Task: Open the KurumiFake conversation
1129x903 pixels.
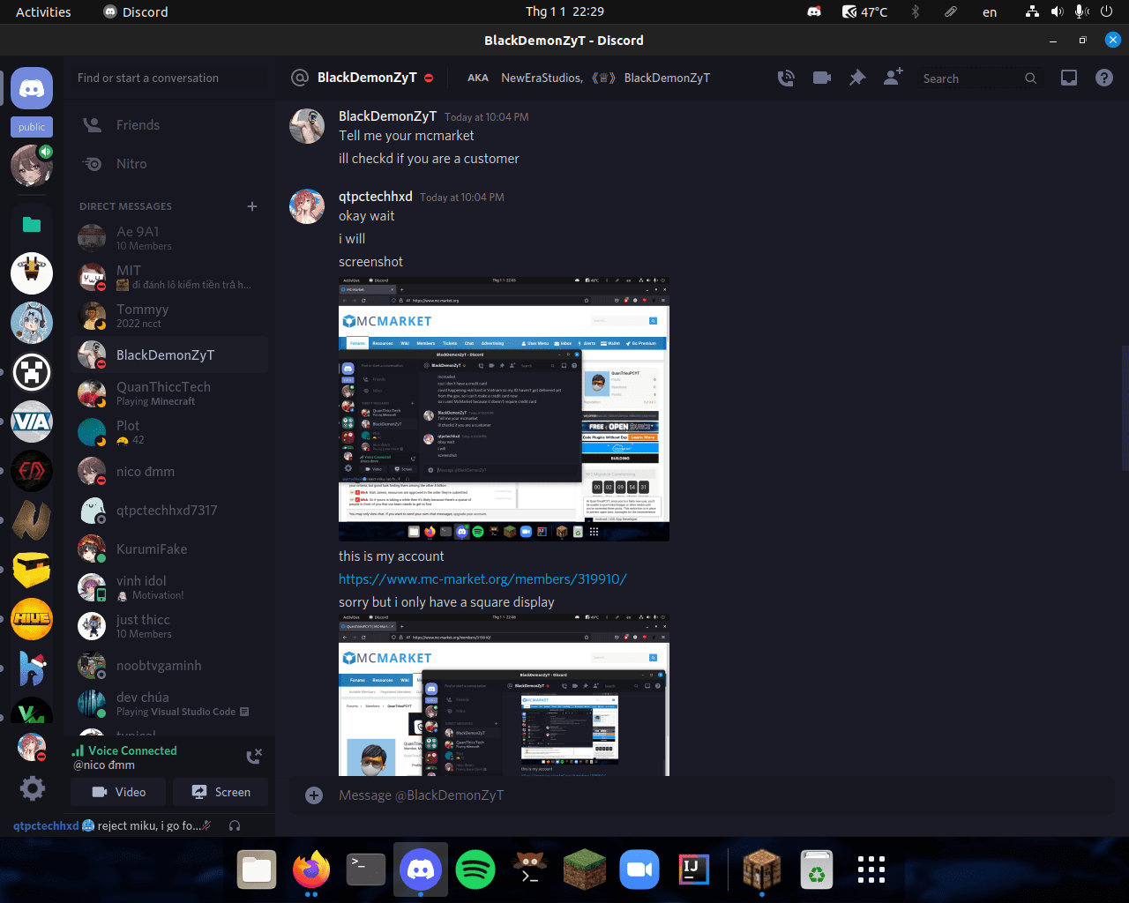Action: pyautogui.click(x=169, y=549)
